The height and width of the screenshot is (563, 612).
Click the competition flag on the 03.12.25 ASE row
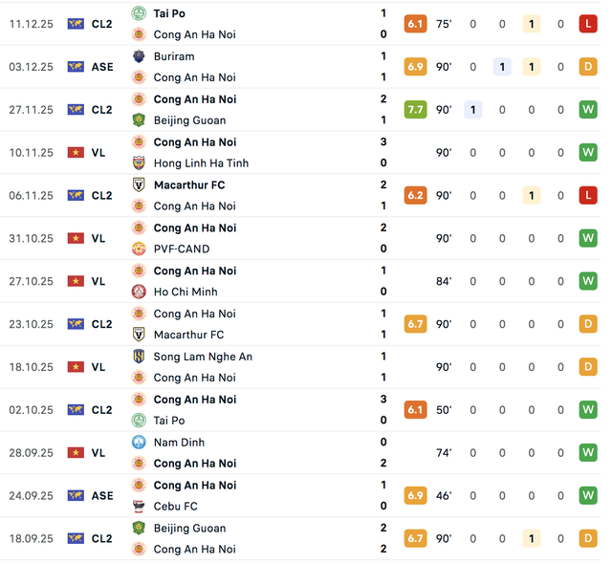(76, 67)
